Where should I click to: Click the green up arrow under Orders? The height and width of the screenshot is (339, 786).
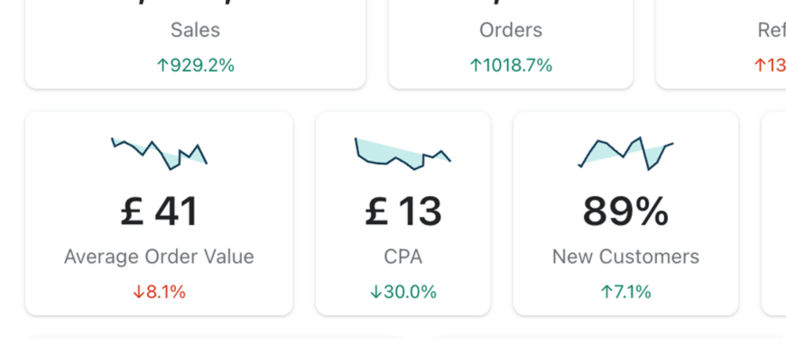pos(475,65)
